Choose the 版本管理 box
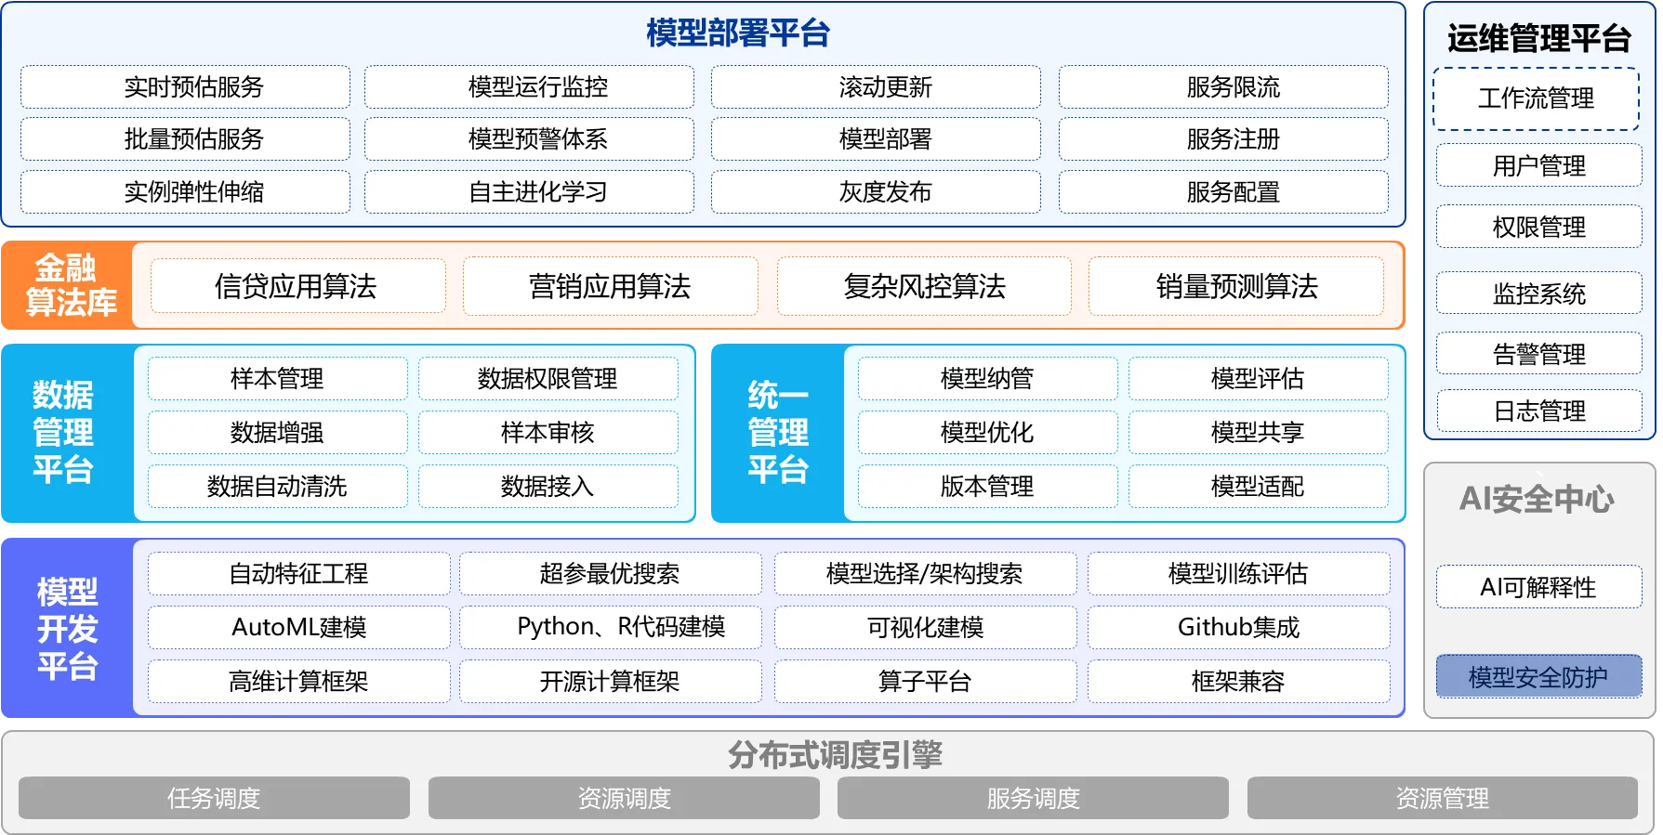 (987, 487)
